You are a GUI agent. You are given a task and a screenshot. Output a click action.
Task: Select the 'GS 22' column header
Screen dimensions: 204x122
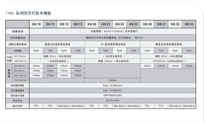coord(120,24)
